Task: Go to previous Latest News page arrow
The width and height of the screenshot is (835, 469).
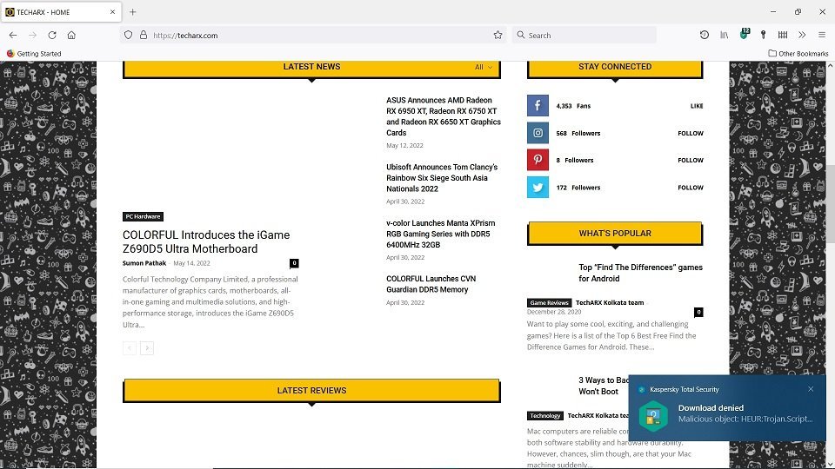Action: (x=130, y=348)
